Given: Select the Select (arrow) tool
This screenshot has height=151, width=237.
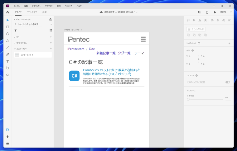Looking at the screenshot, I should [x=7, y=20].
